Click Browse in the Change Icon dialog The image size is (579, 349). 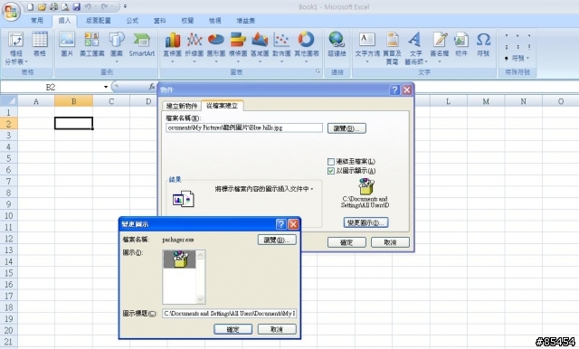(277, 240)
